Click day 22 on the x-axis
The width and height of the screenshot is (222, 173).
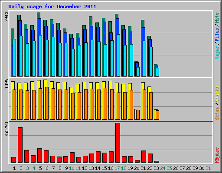(150, 168)
